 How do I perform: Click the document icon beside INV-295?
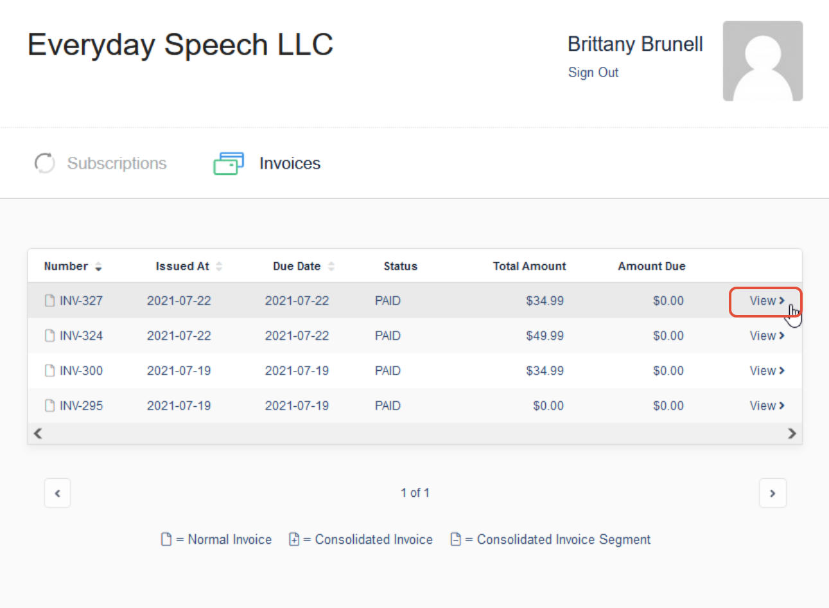click(x=49, y=406)
